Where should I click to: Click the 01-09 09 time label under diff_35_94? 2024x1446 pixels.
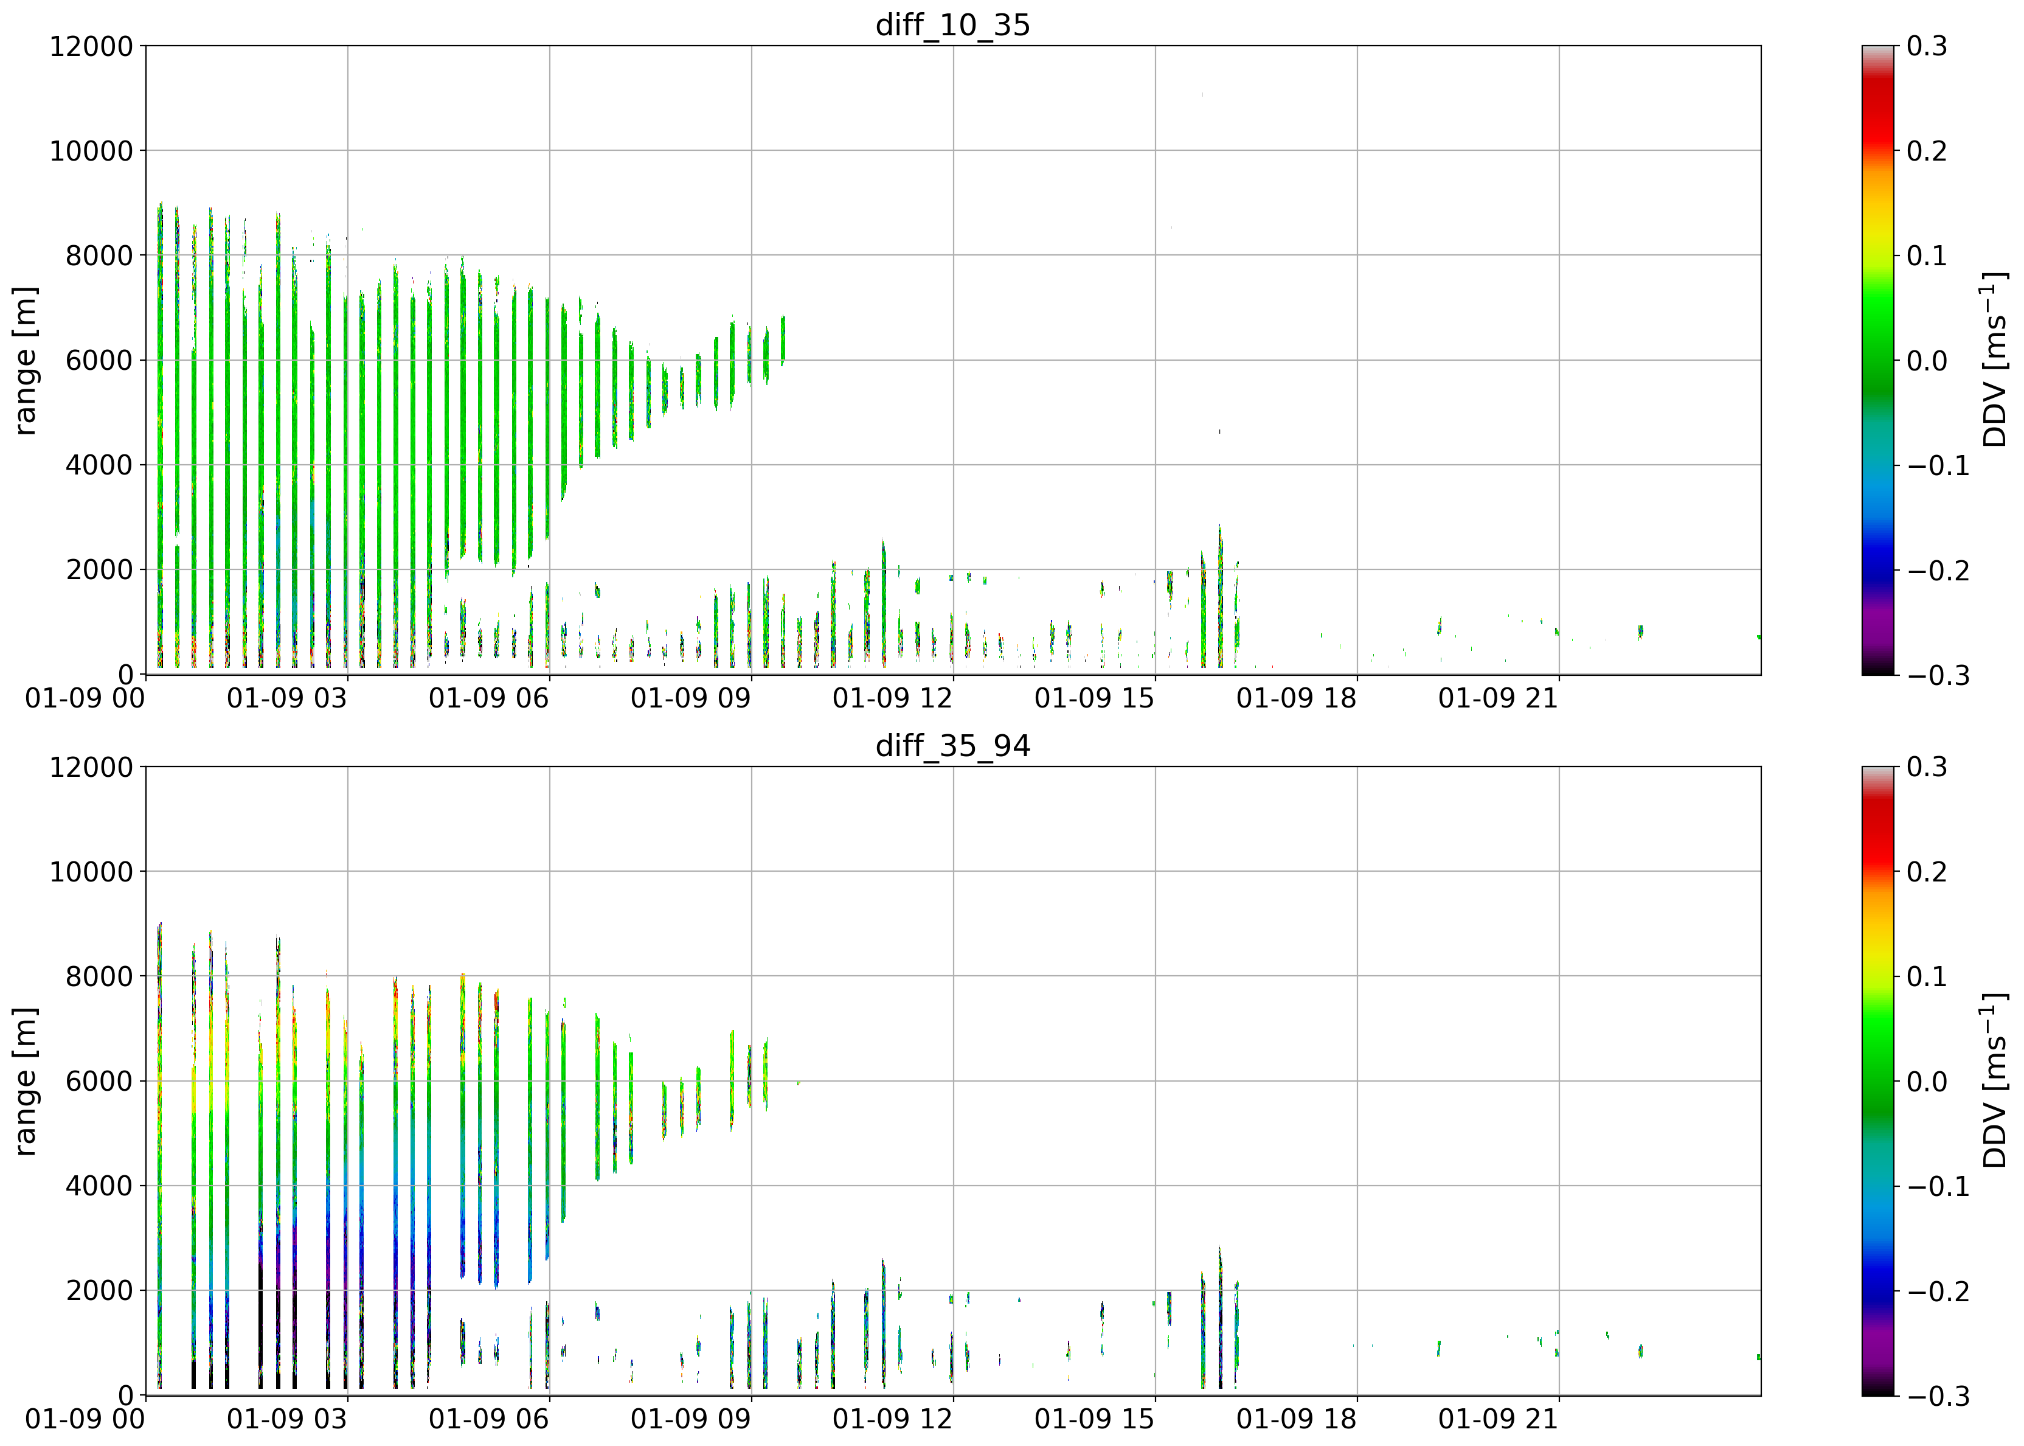(x=691, y=1419)
